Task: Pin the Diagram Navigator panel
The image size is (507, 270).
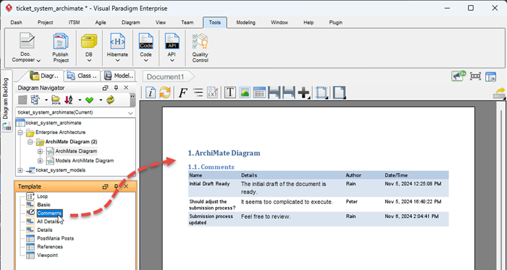Action: point(116,88)
